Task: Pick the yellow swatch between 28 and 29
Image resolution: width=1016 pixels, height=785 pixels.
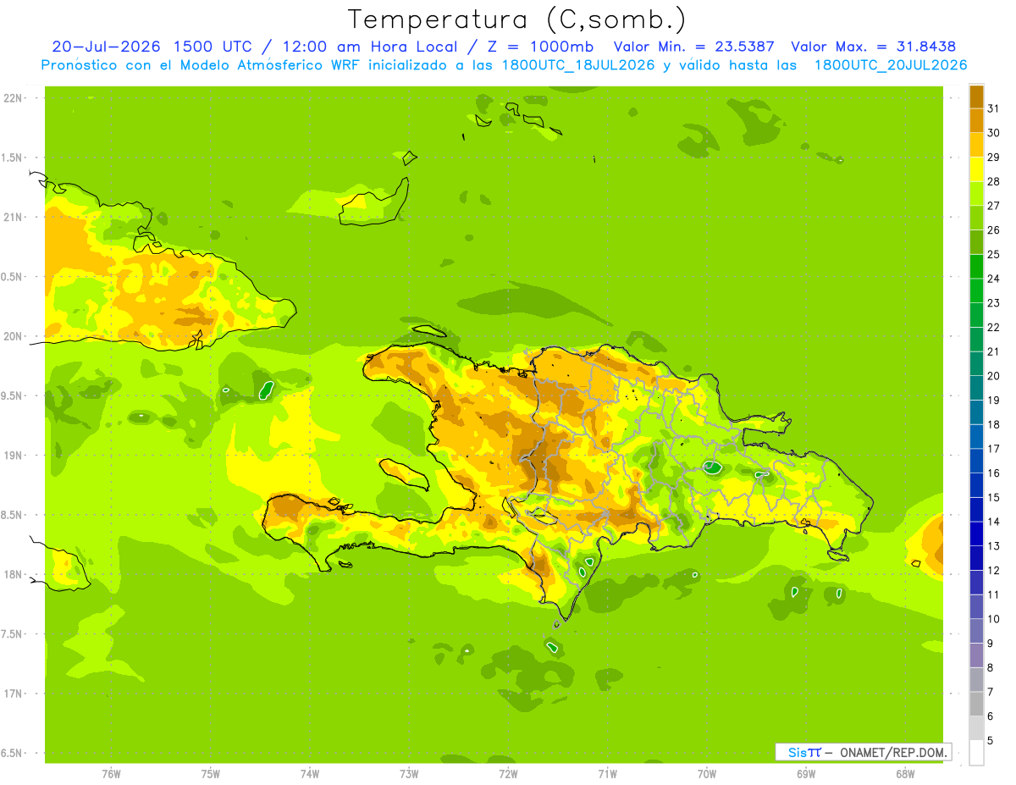Action: coord(976,169)
